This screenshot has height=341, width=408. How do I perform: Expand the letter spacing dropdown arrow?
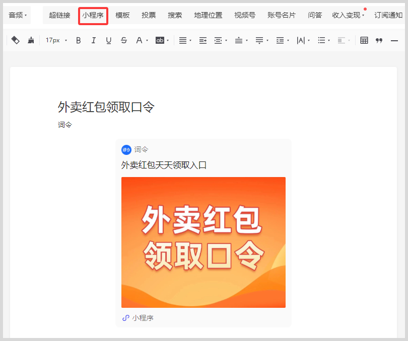tap(309, 41)
